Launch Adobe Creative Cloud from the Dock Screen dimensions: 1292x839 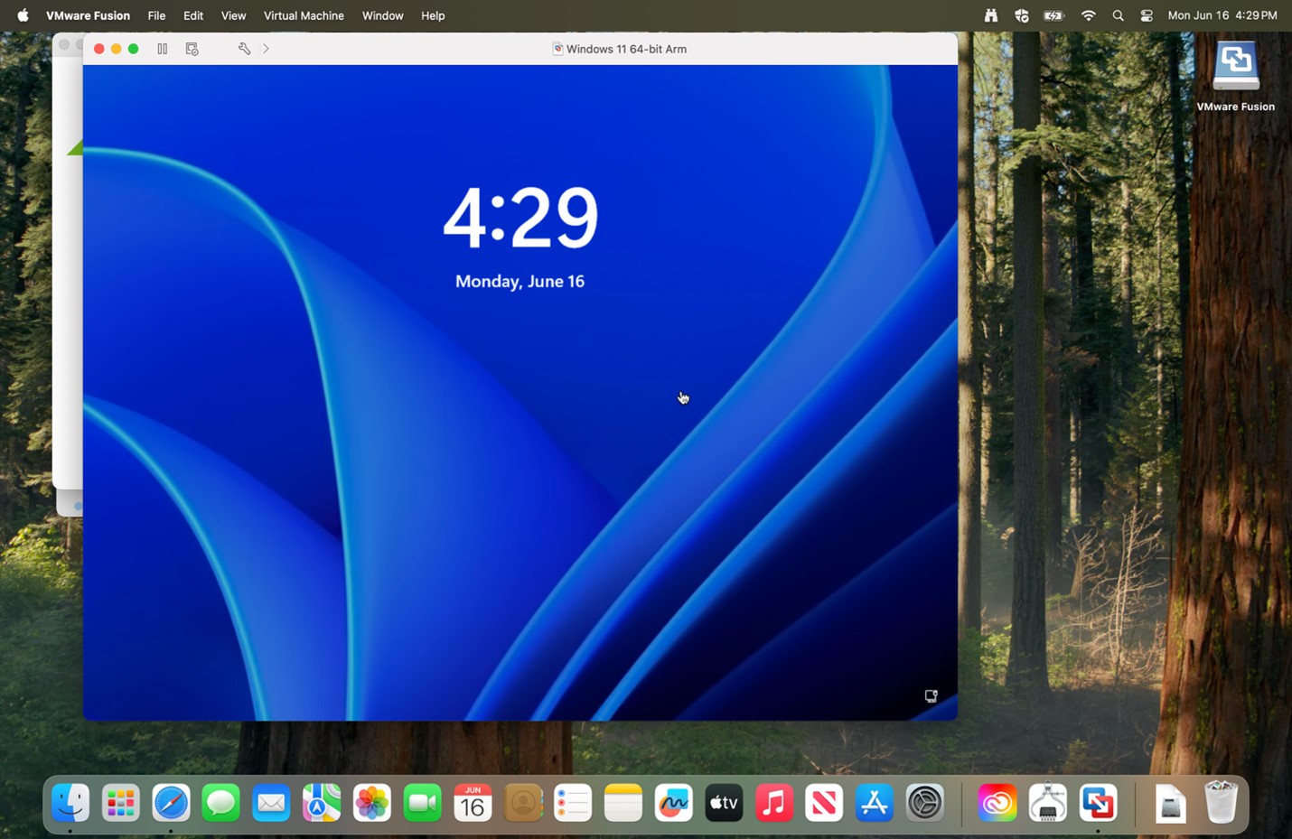(997, 802)
